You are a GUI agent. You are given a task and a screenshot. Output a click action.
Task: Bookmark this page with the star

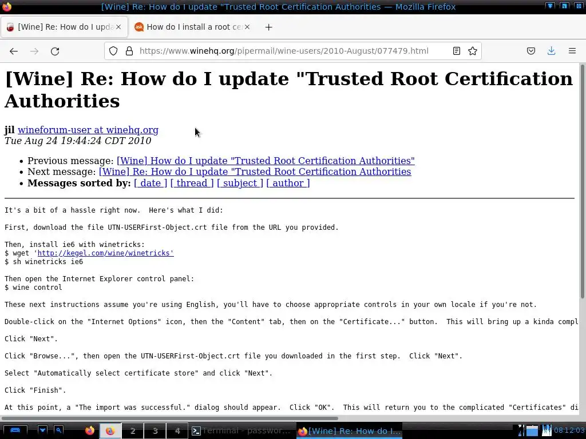coord(472,51)
